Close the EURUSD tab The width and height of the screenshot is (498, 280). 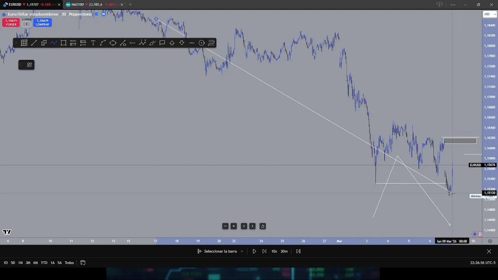click(x=59, y=5)
